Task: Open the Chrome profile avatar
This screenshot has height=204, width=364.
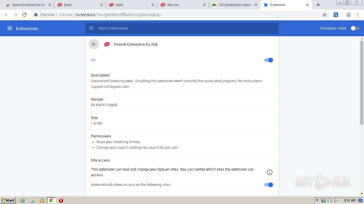Action: (348, 15)
